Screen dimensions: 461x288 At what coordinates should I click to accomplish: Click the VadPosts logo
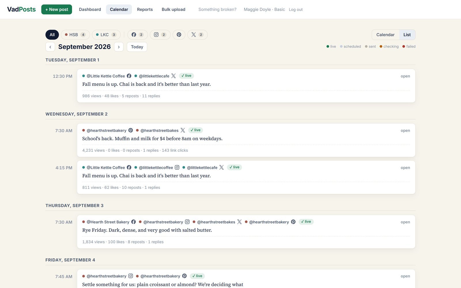tap(21, 10)
